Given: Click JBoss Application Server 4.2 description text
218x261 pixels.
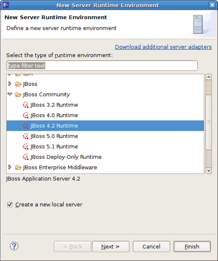Looking at the screenshot, I should point(43,179).
